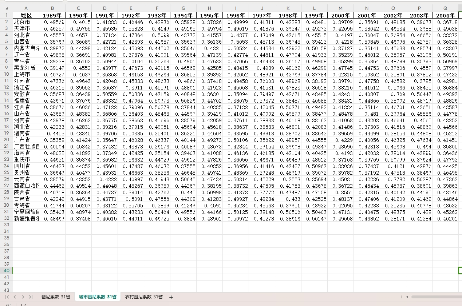Click the cell with value 0.5099

[x=157, y=35]
